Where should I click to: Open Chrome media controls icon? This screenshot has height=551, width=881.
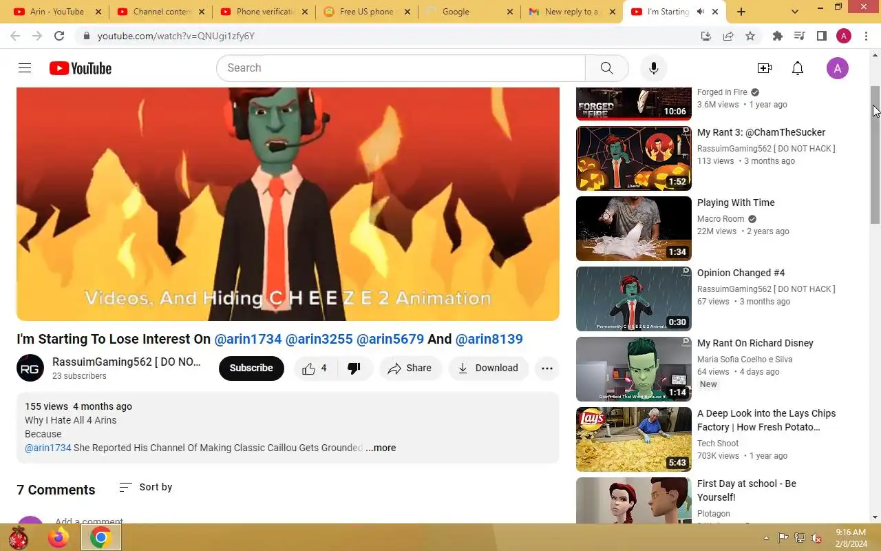(799, 36)
